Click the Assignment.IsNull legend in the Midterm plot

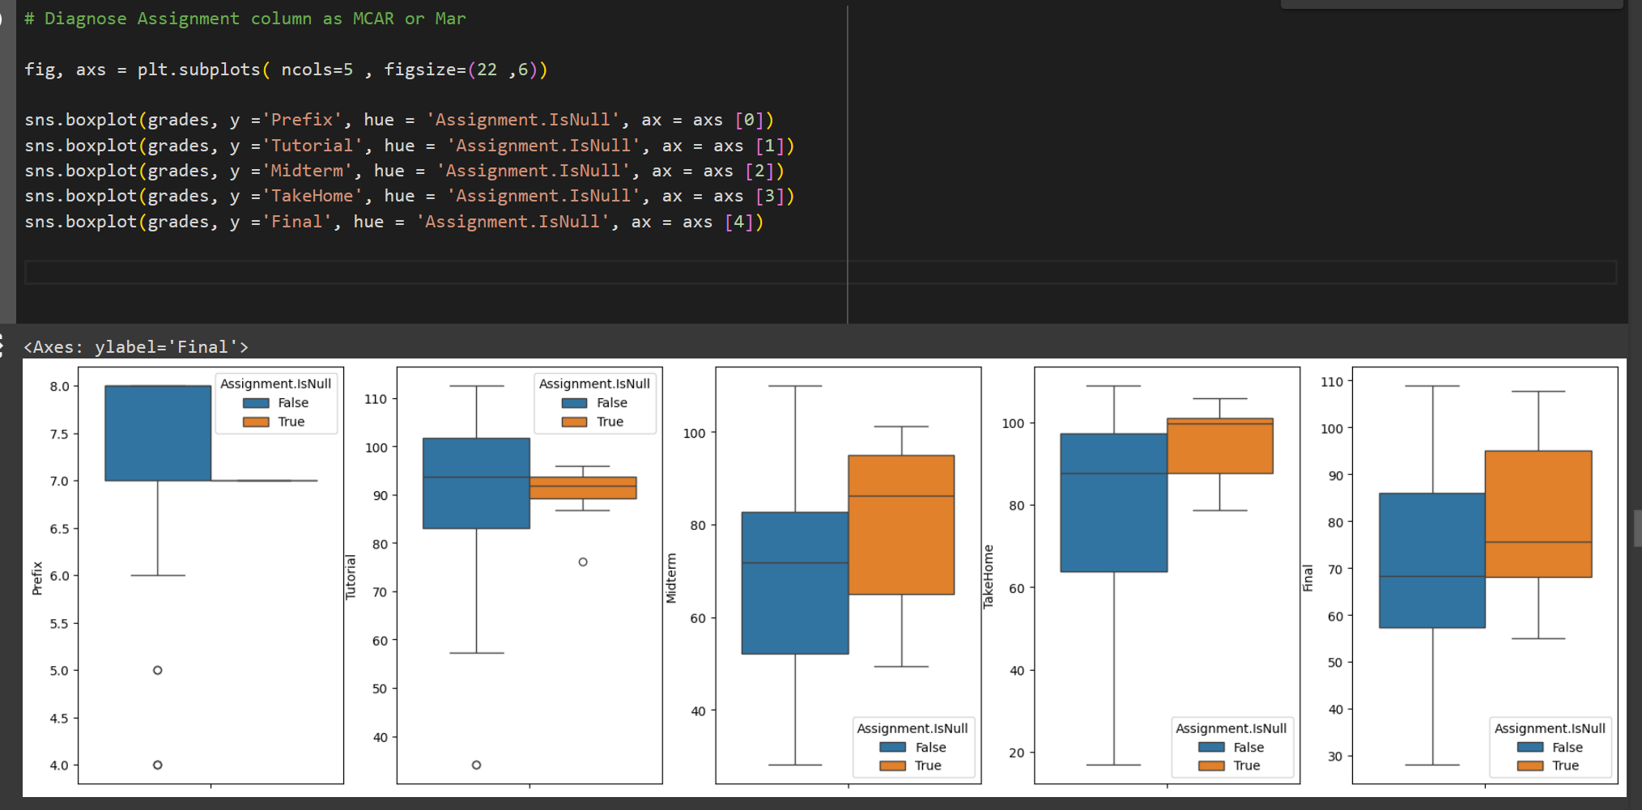(x=913, y=728)
